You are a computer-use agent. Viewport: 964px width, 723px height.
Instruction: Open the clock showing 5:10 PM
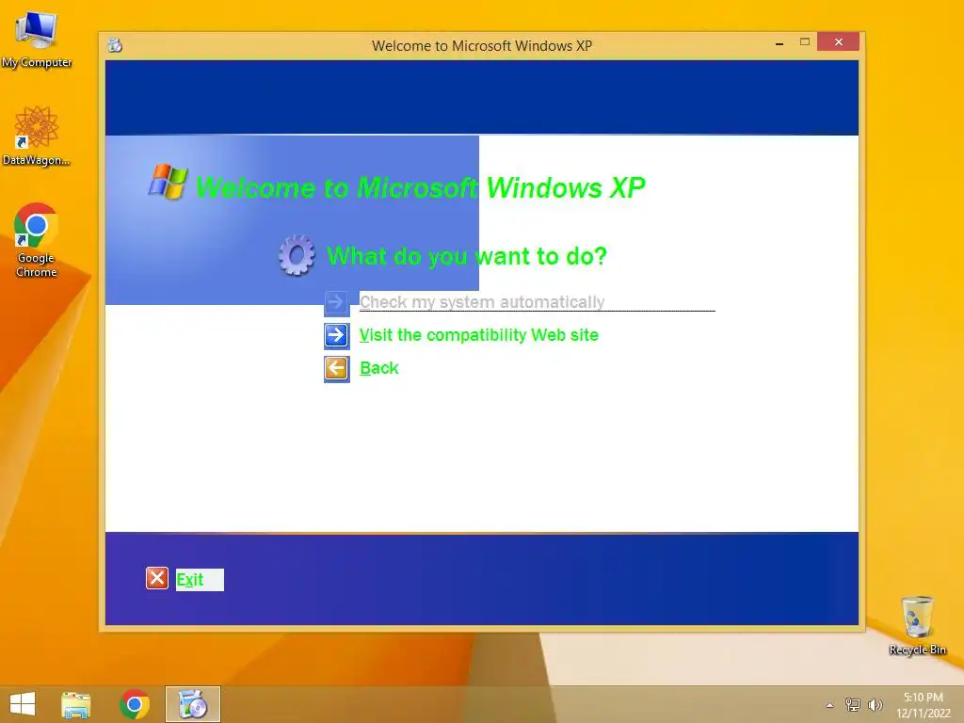pyautogui.click(x=923, y=704)
